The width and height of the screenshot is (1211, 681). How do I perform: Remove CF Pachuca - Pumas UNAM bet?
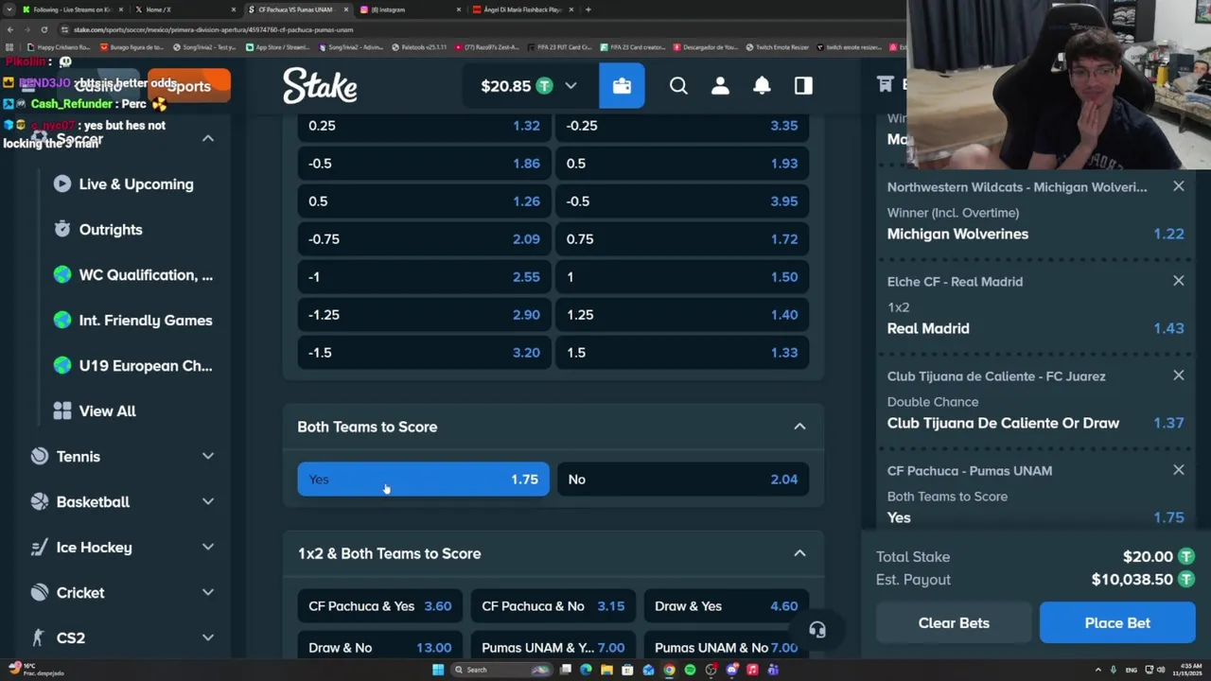(x=1178, y=470)
